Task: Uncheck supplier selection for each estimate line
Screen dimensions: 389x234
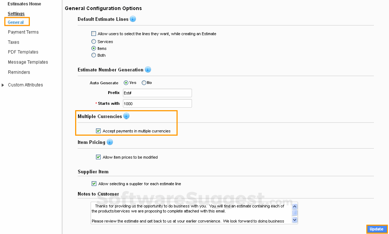Action: pos(93,183)
